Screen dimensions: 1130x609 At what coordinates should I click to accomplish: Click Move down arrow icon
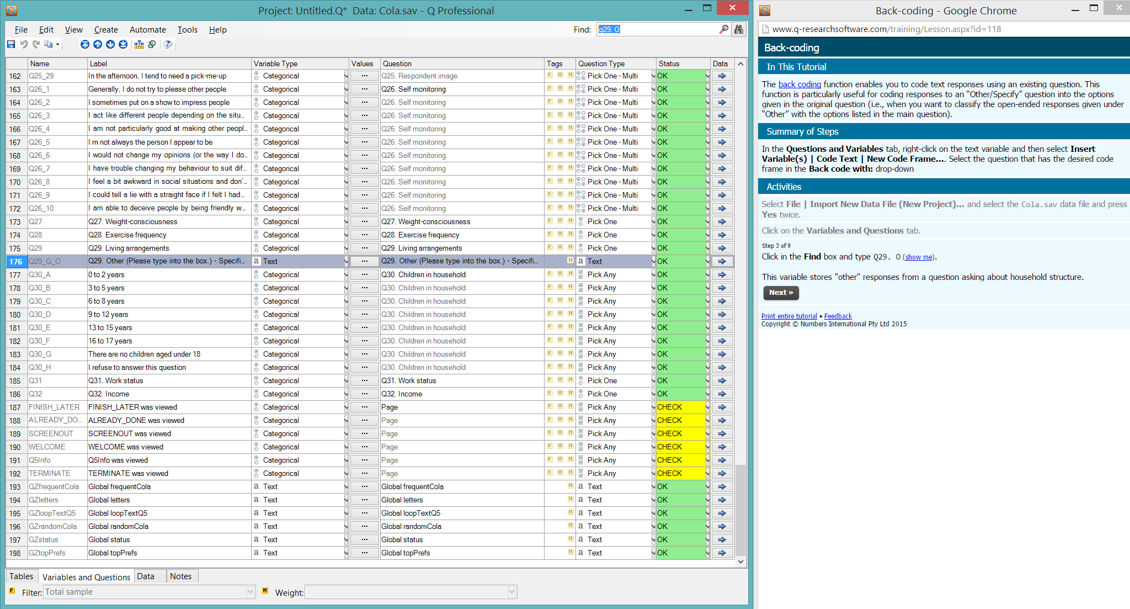110,44
